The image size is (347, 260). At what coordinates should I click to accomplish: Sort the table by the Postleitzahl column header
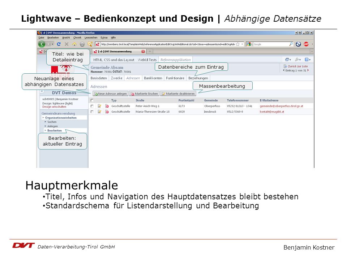pyautogui.click(x=187, y=100)
